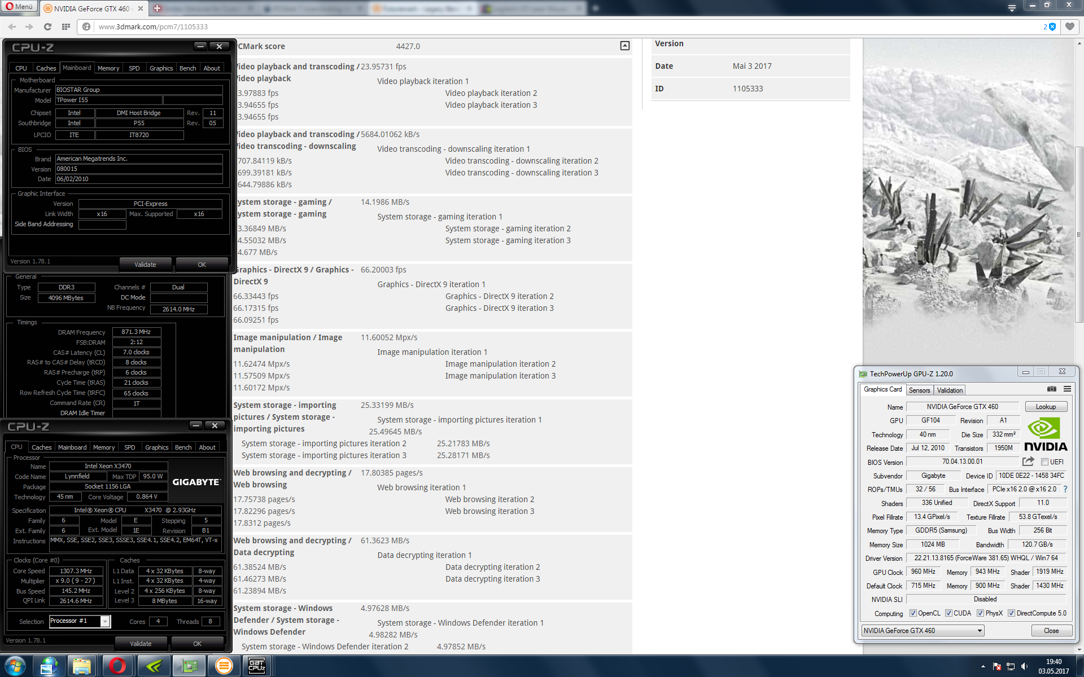Image resolution: width=1084 pixels, height=677 pixels.
Task: Click the BIOS export share icon in GPU-Z
Action: pos(1028,461)
